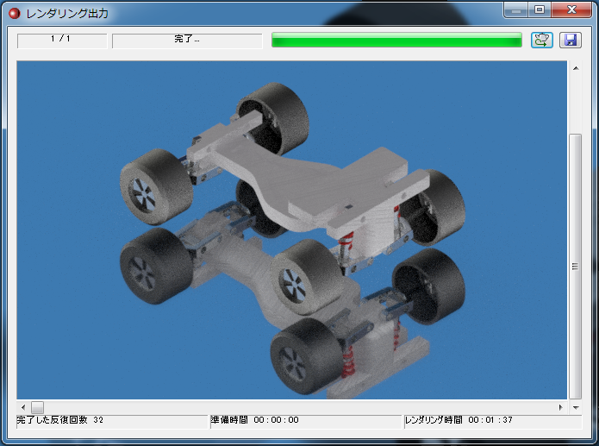Click '完了した反復回数 32' status text
Screen dimensions: 599x446
click(60, 419)
